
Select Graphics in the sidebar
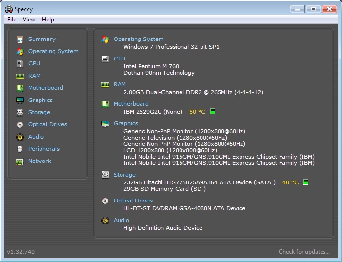[x=40, y=100]
